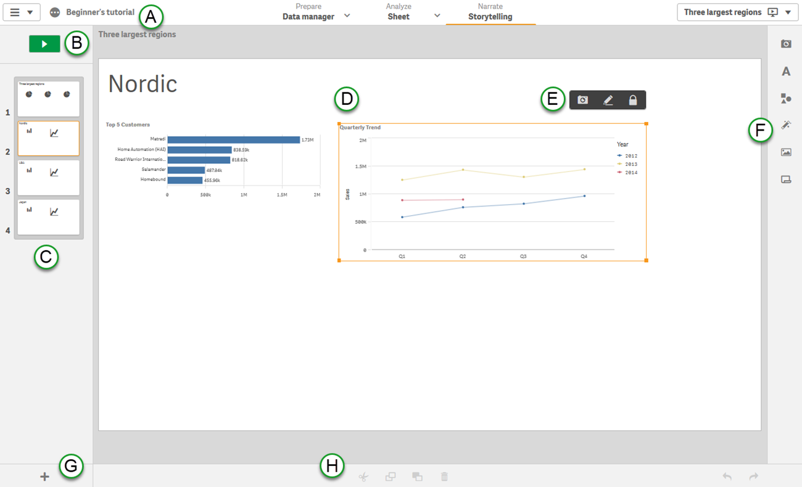Replace snapshot using the camera icon
Viewport: 802px width, 487px height.
click(582, 100)
